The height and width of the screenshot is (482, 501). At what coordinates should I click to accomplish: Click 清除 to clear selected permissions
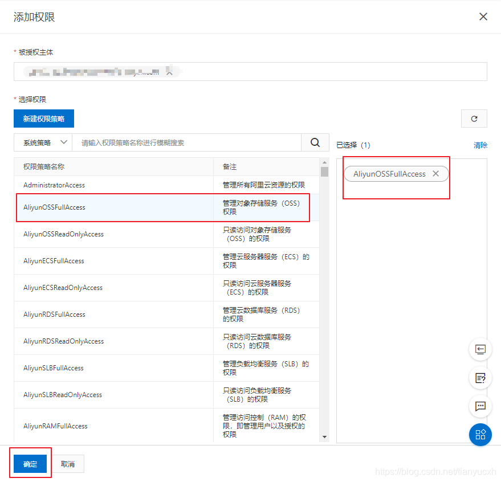point(480,145)
